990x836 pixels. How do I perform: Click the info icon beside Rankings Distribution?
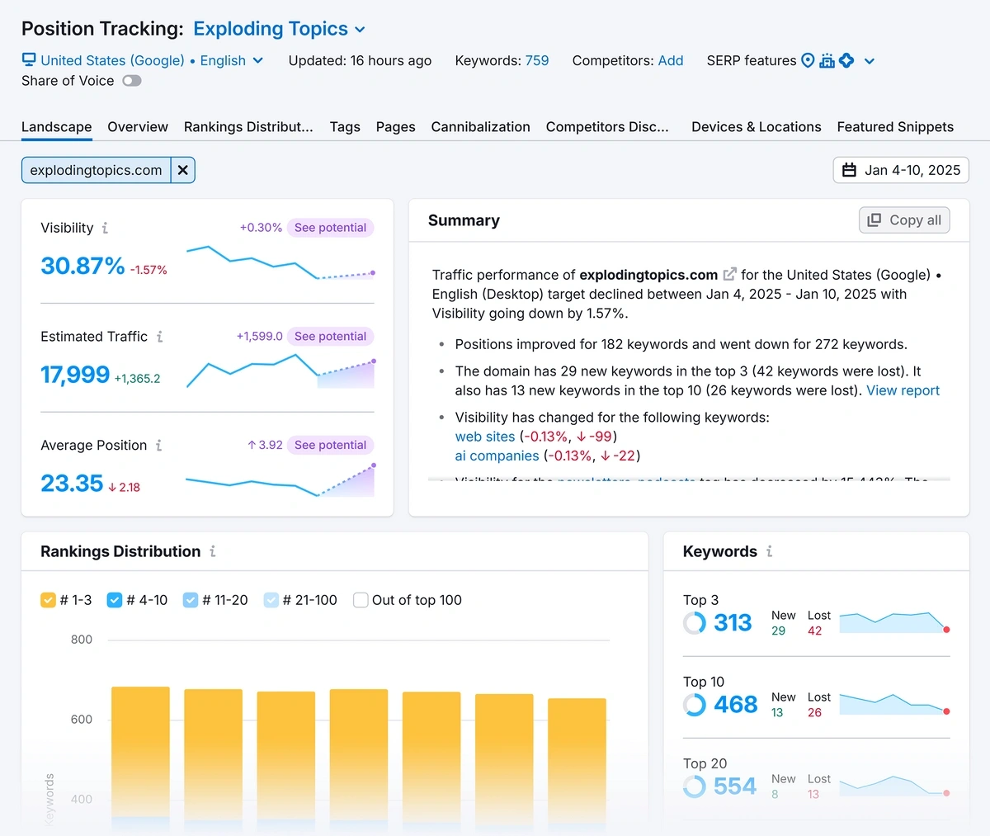[x=212, y=551]
